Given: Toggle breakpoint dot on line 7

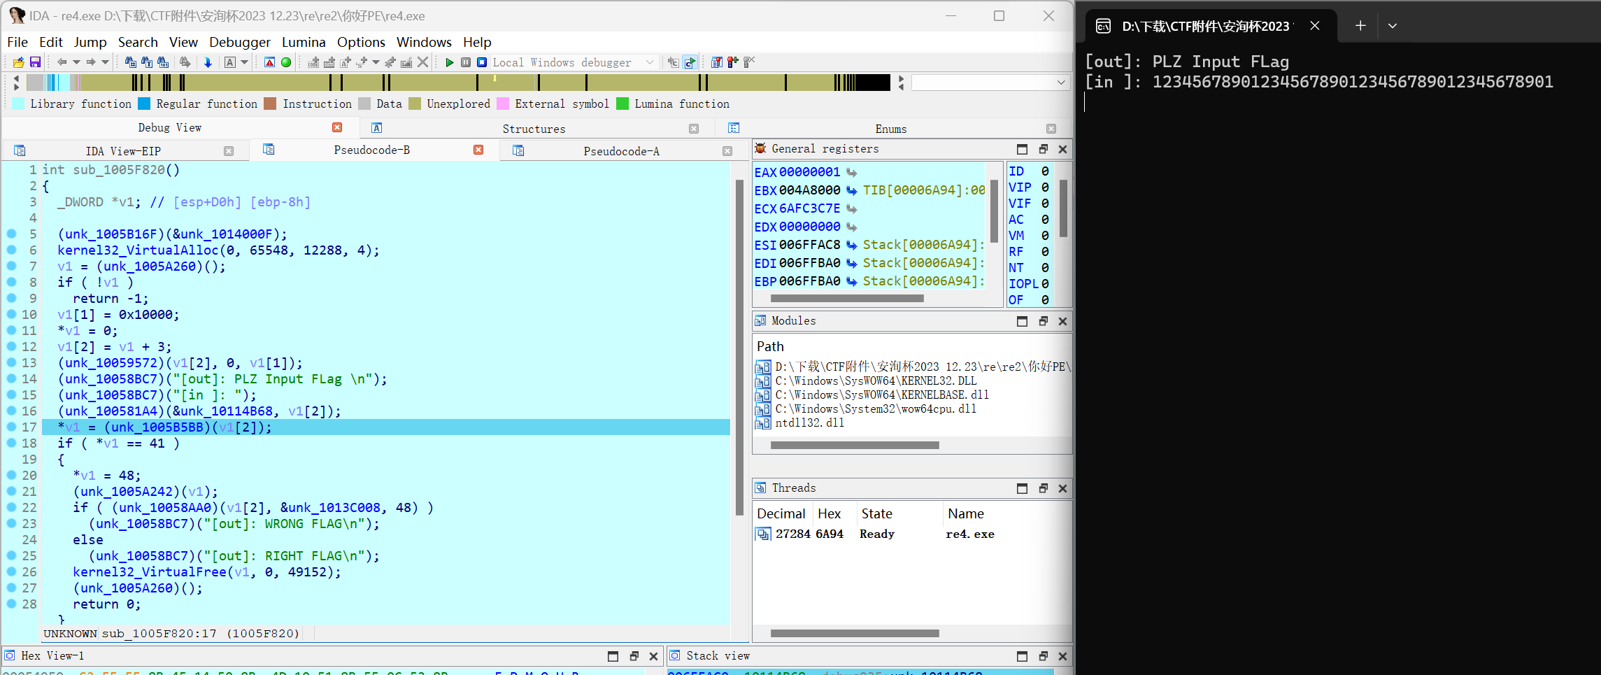Looking at the screenshot, I should 11,266.
